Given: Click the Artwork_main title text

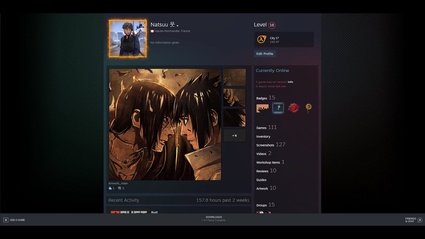Looking at the screenshot, I should (118, 183).
